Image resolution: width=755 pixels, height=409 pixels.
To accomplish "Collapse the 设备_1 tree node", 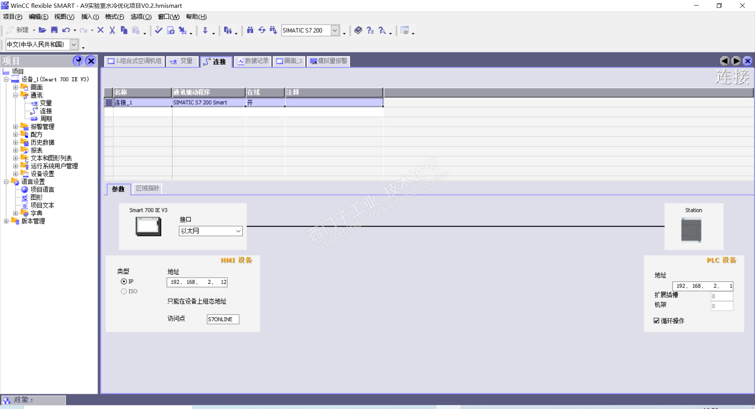I will point(6,79).
